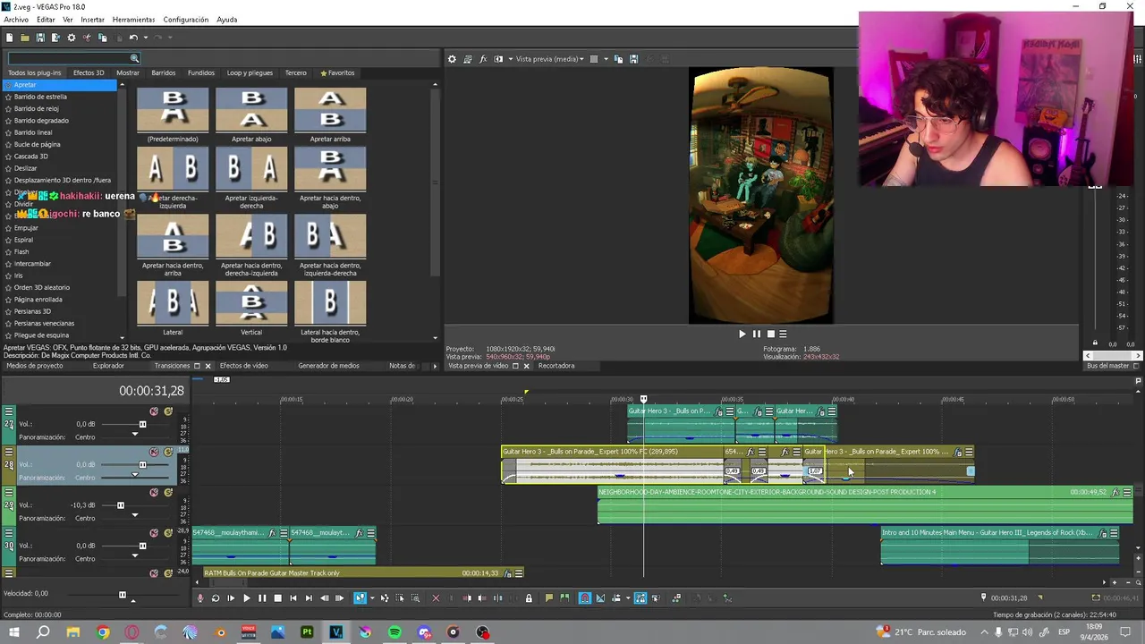Viewport: 1145px width, 644px height.
Task: Go to start of project in transport
Action: pyautogui.click(x=293, y=598)
